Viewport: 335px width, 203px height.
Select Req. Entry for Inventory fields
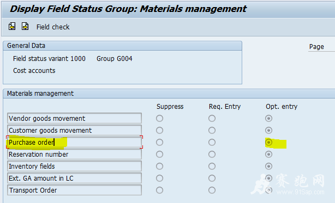[212, 166]
